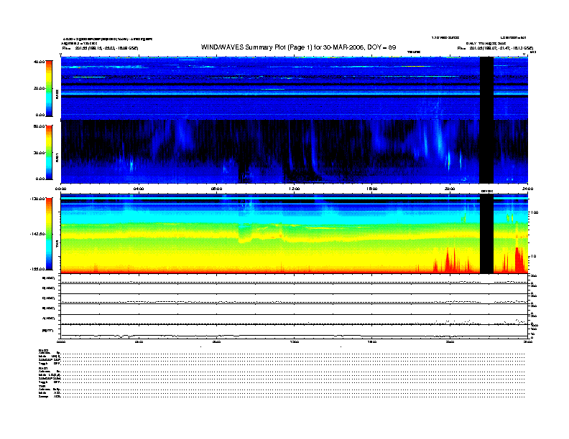Click the top line-plot strip below TNR
569x439 pixels.
tap(294, 279)
